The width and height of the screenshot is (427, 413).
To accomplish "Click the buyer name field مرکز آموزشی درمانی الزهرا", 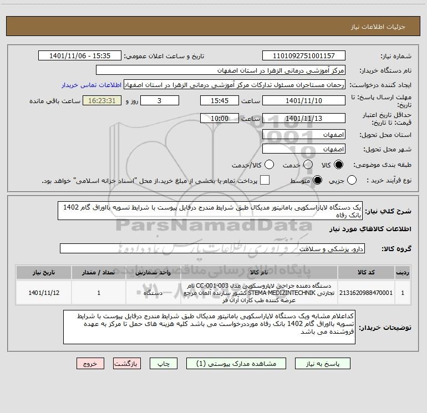I will [221, 70].
